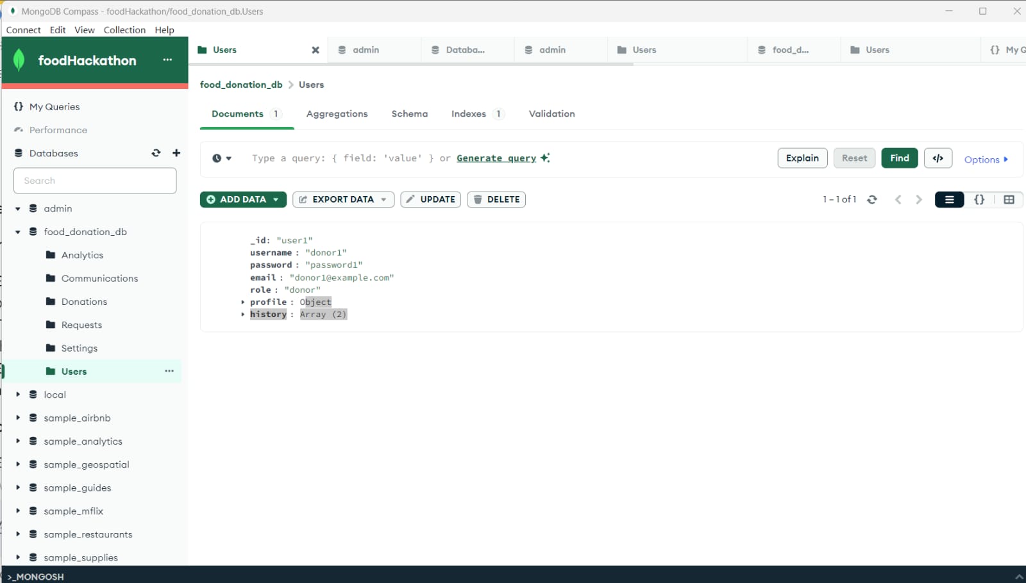Expand the local database tree
This screenshot has width=1026, height=583.
[17, 394]
